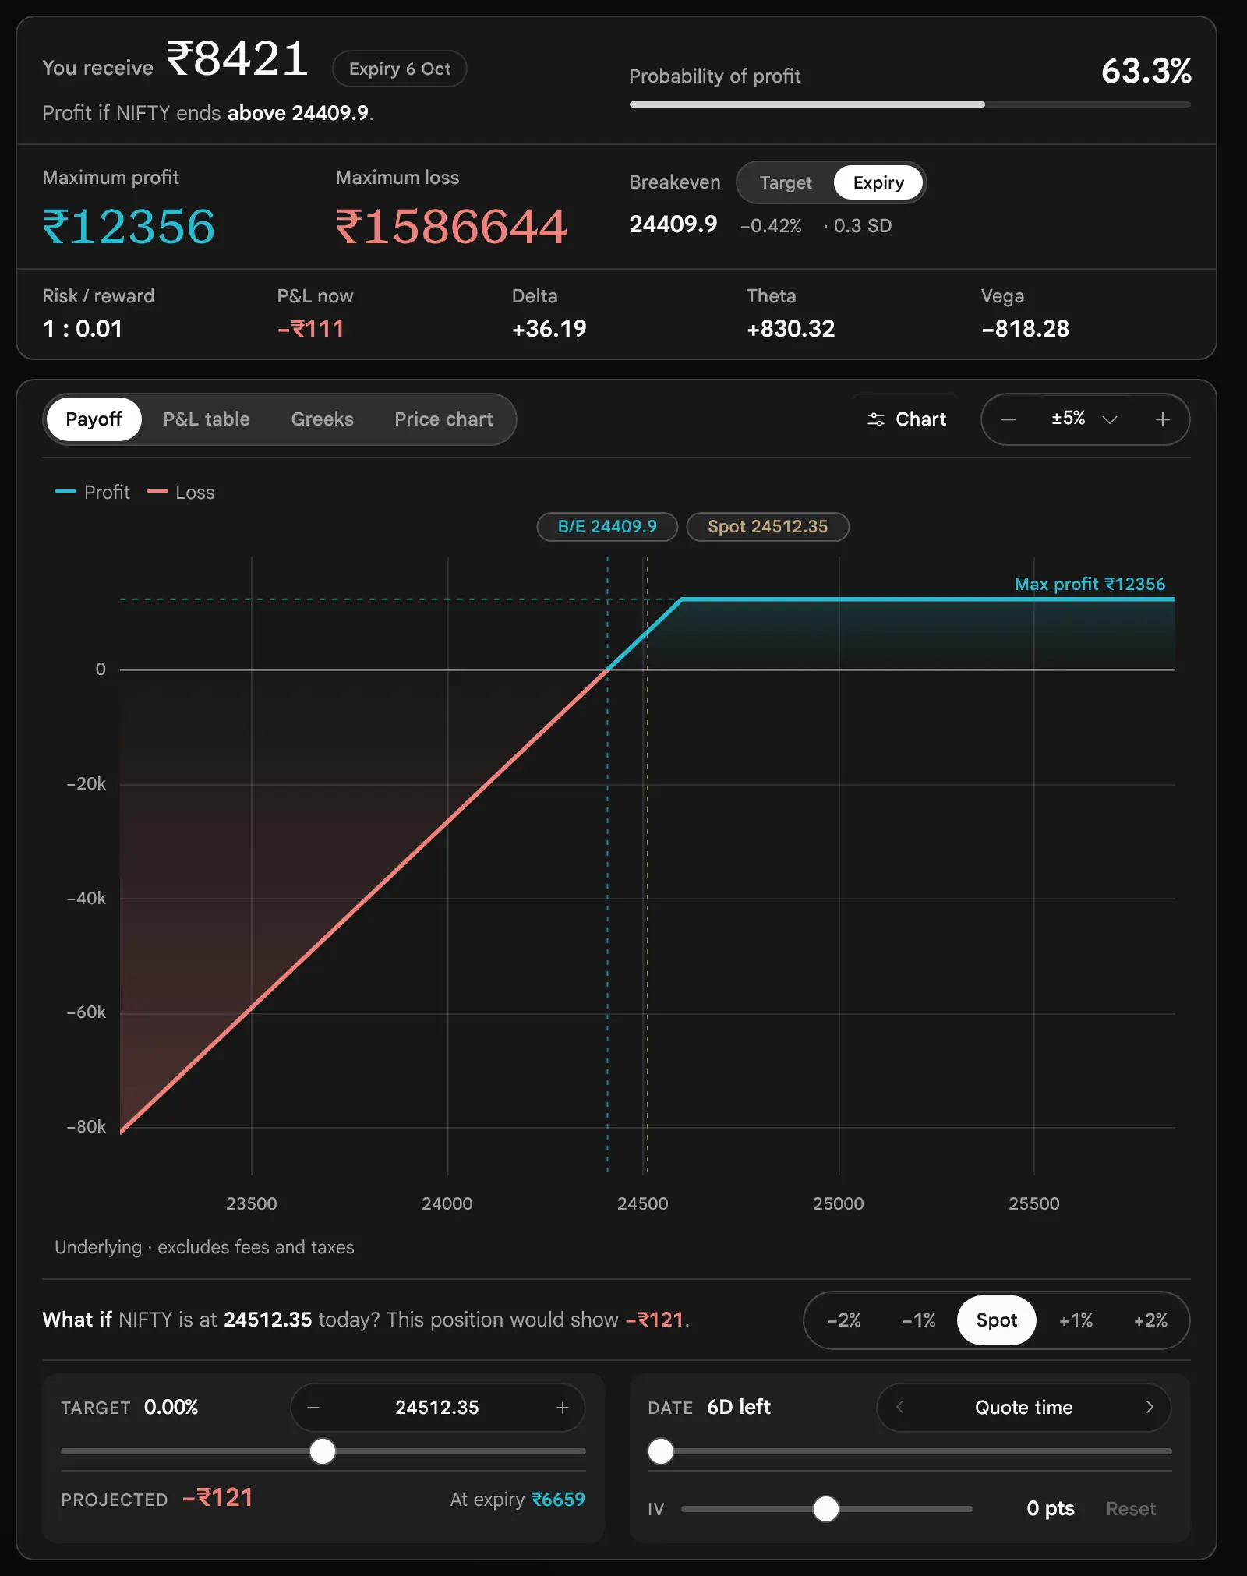Decrease chart range with minus icon
Viewport: 1247px width, 1576px height.
pyautogui.click(x=1009, y=419)
